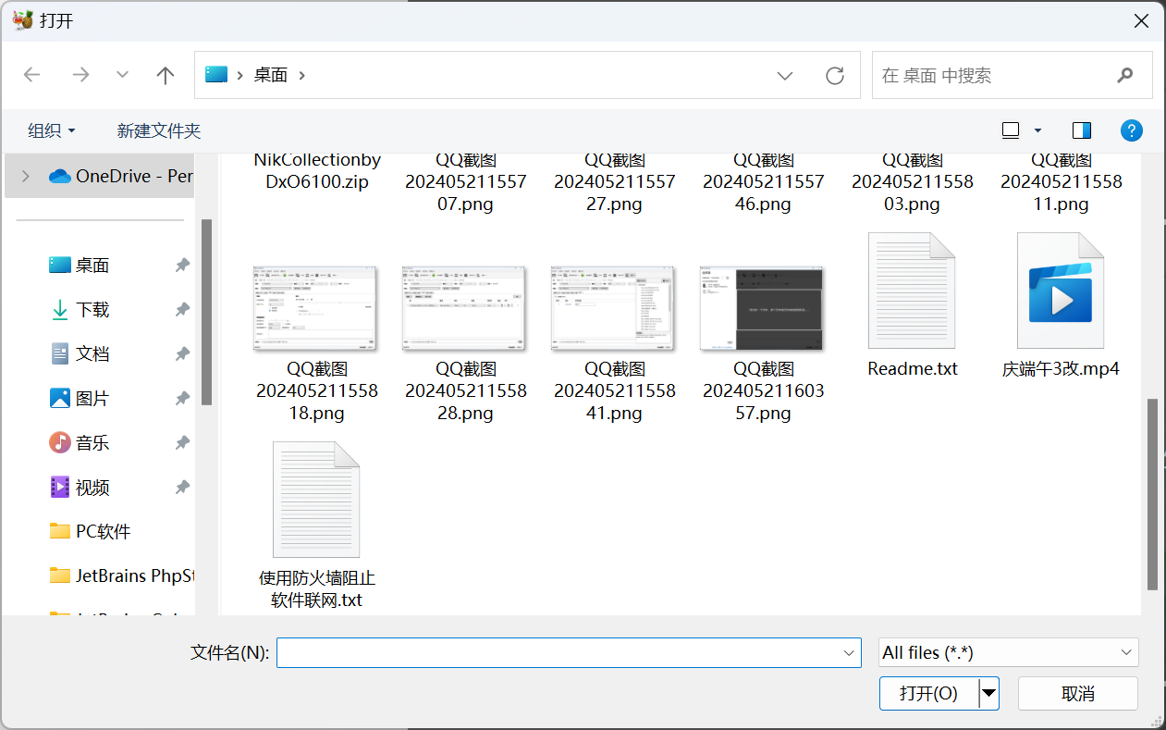Go up one folder level
1166x730 pixels.
166,75
